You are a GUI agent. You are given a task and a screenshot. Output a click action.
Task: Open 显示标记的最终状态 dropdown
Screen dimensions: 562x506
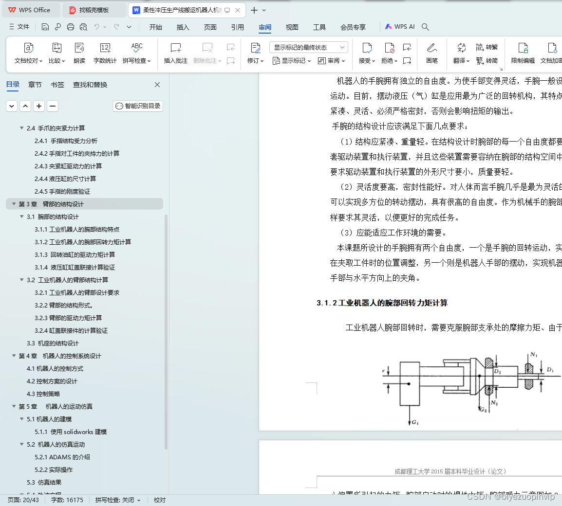(309, 47)
